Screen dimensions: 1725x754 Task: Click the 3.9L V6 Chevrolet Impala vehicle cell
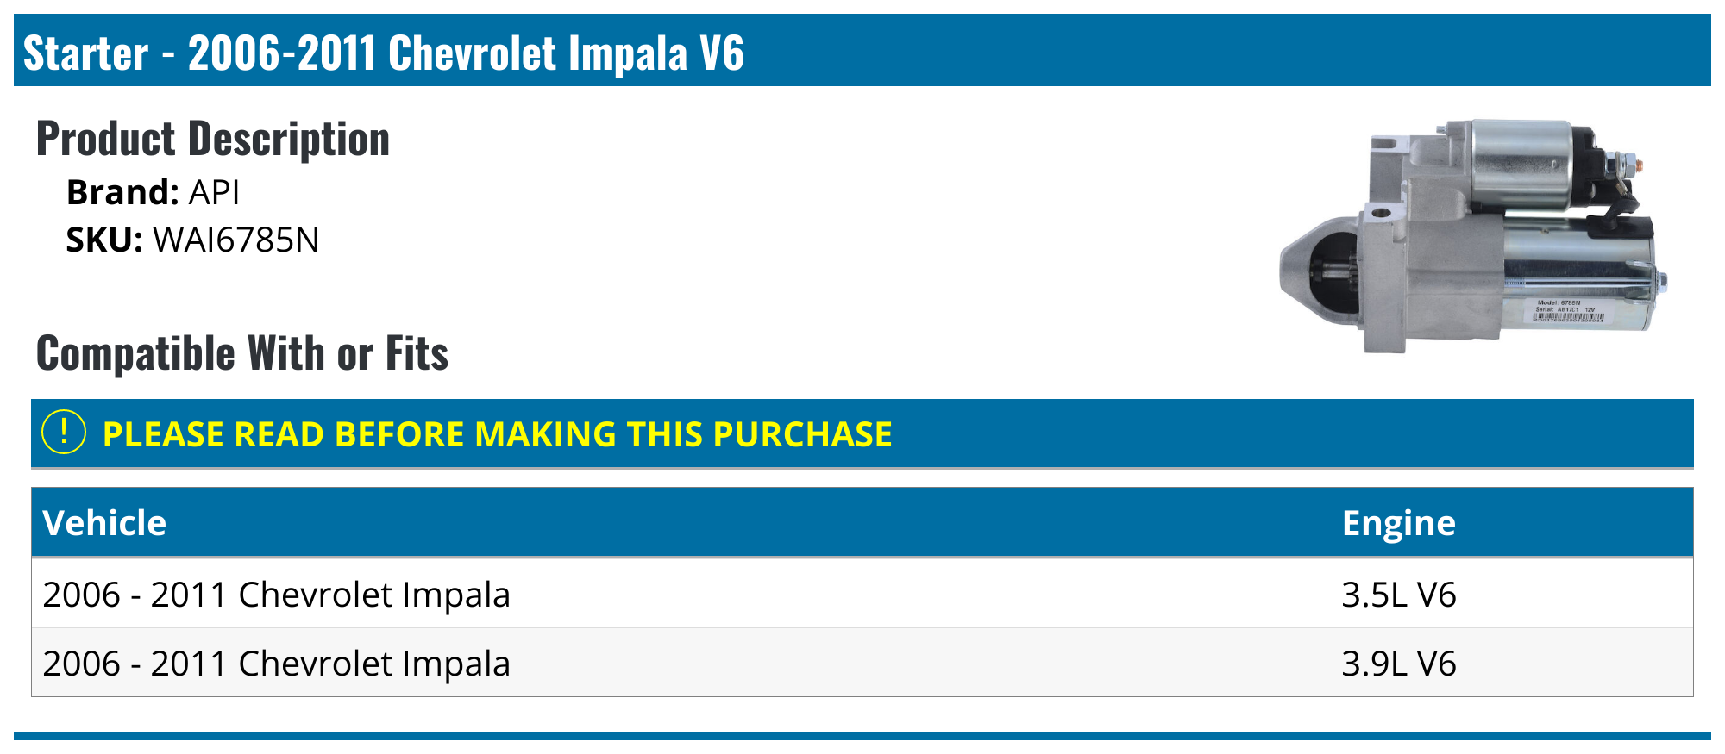[276, 664]
